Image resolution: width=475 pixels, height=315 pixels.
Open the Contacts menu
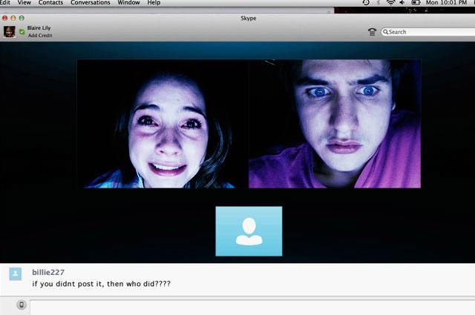click(50, 2)
